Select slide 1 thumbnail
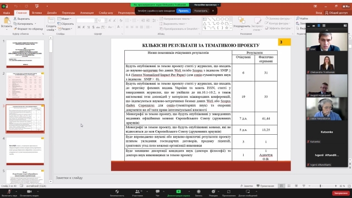 point(25,54)
